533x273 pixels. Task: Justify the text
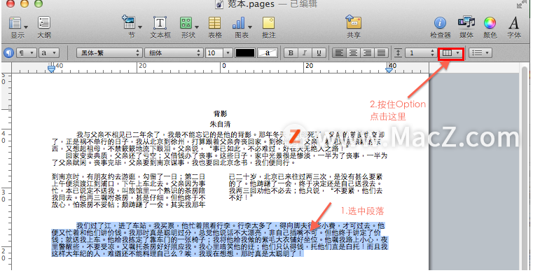382,53
